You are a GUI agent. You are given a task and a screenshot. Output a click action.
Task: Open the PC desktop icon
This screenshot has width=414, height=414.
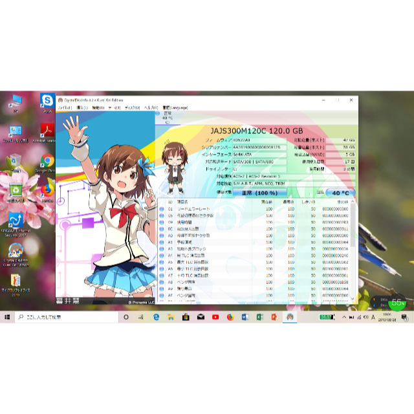click(x=16, y=103)
